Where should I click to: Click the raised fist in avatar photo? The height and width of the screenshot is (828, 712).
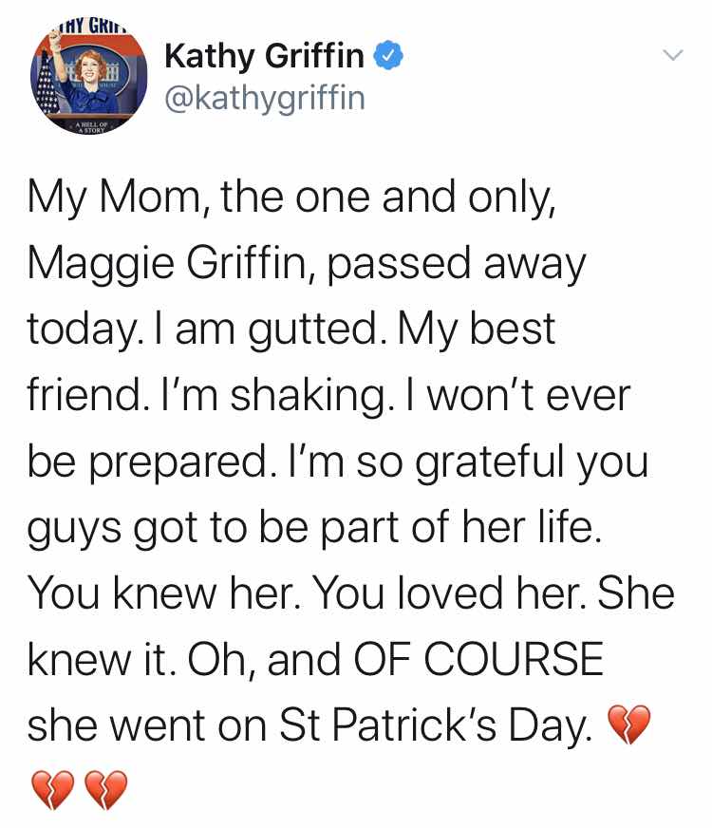[x=55, y=35]
